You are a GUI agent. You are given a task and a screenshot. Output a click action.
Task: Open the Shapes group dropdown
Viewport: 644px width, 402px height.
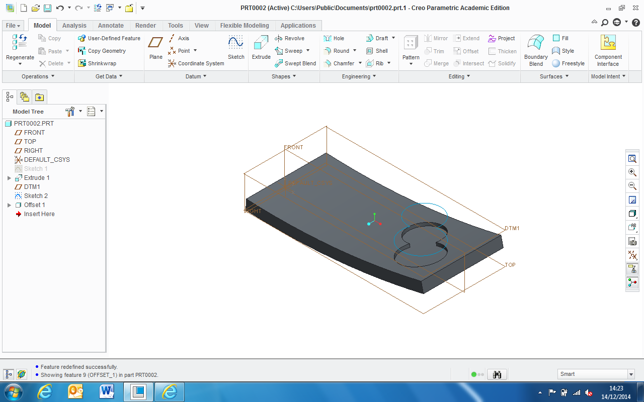pos(284,76)
